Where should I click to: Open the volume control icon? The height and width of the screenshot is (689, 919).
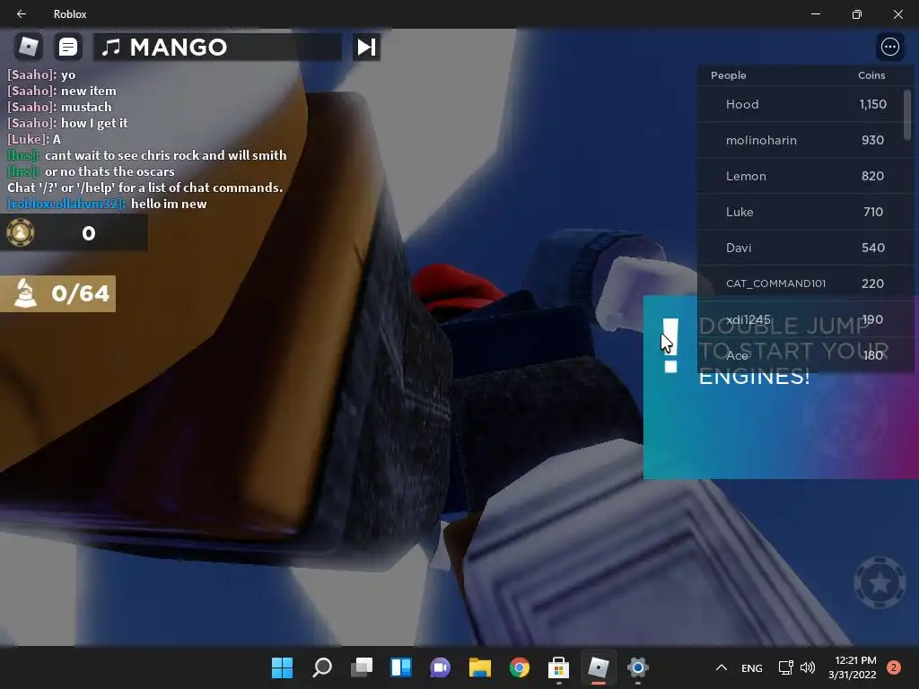pos(808,667)
